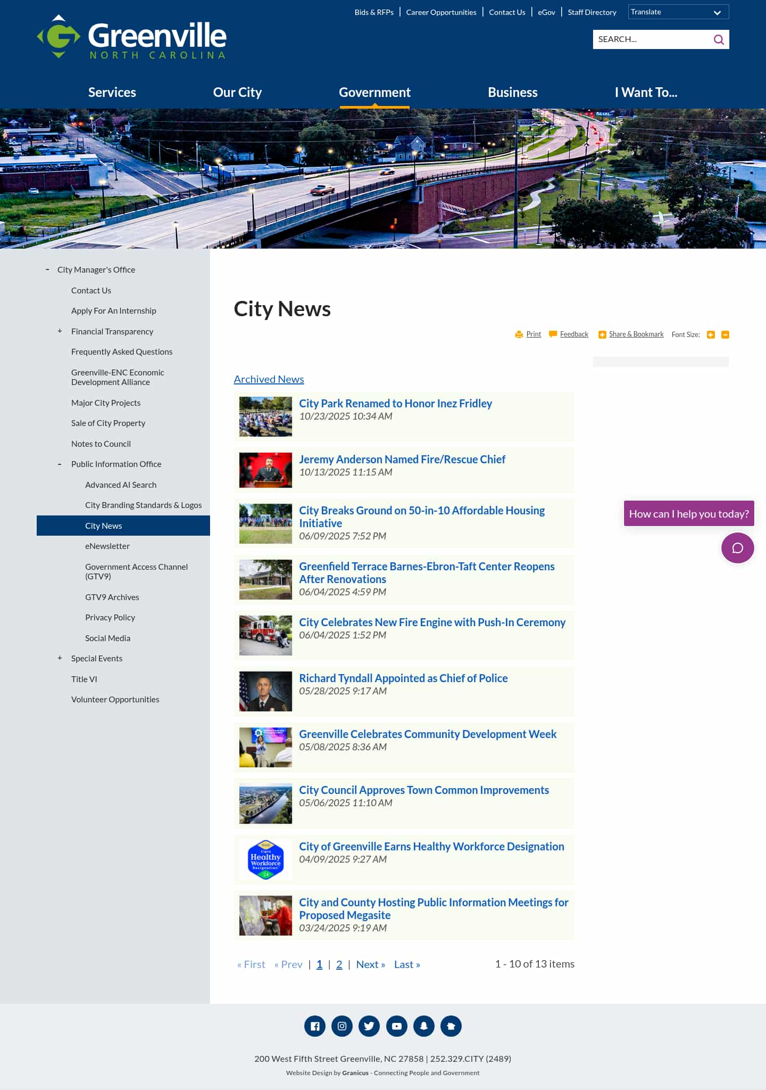Image resolution: width=766 pixels, height=1090 pixels.
Task: Go to Career Opportunities
Action: click(x=441, y=12)
